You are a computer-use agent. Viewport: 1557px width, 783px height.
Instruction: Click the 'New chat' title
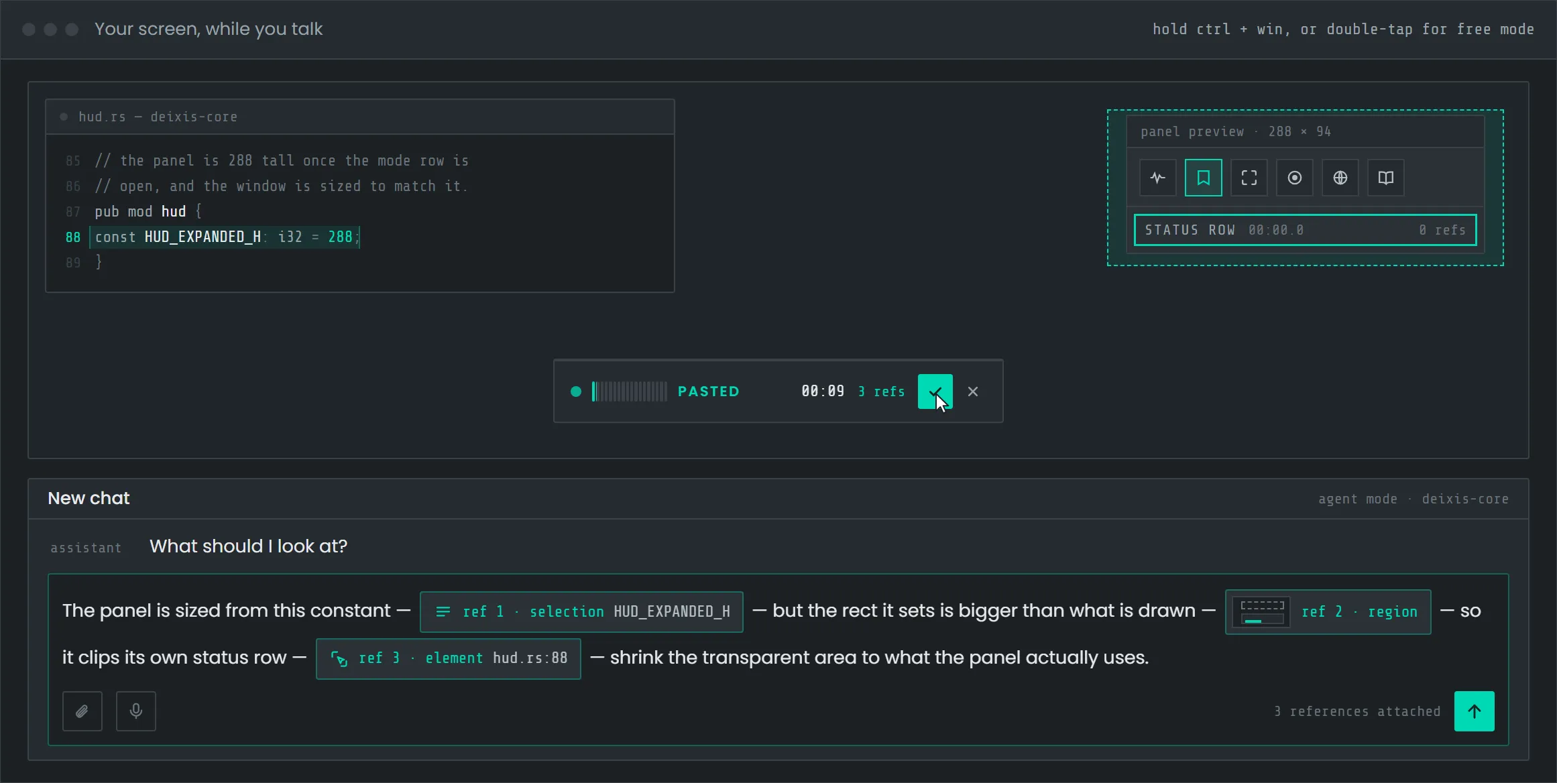tap(89, 498)
